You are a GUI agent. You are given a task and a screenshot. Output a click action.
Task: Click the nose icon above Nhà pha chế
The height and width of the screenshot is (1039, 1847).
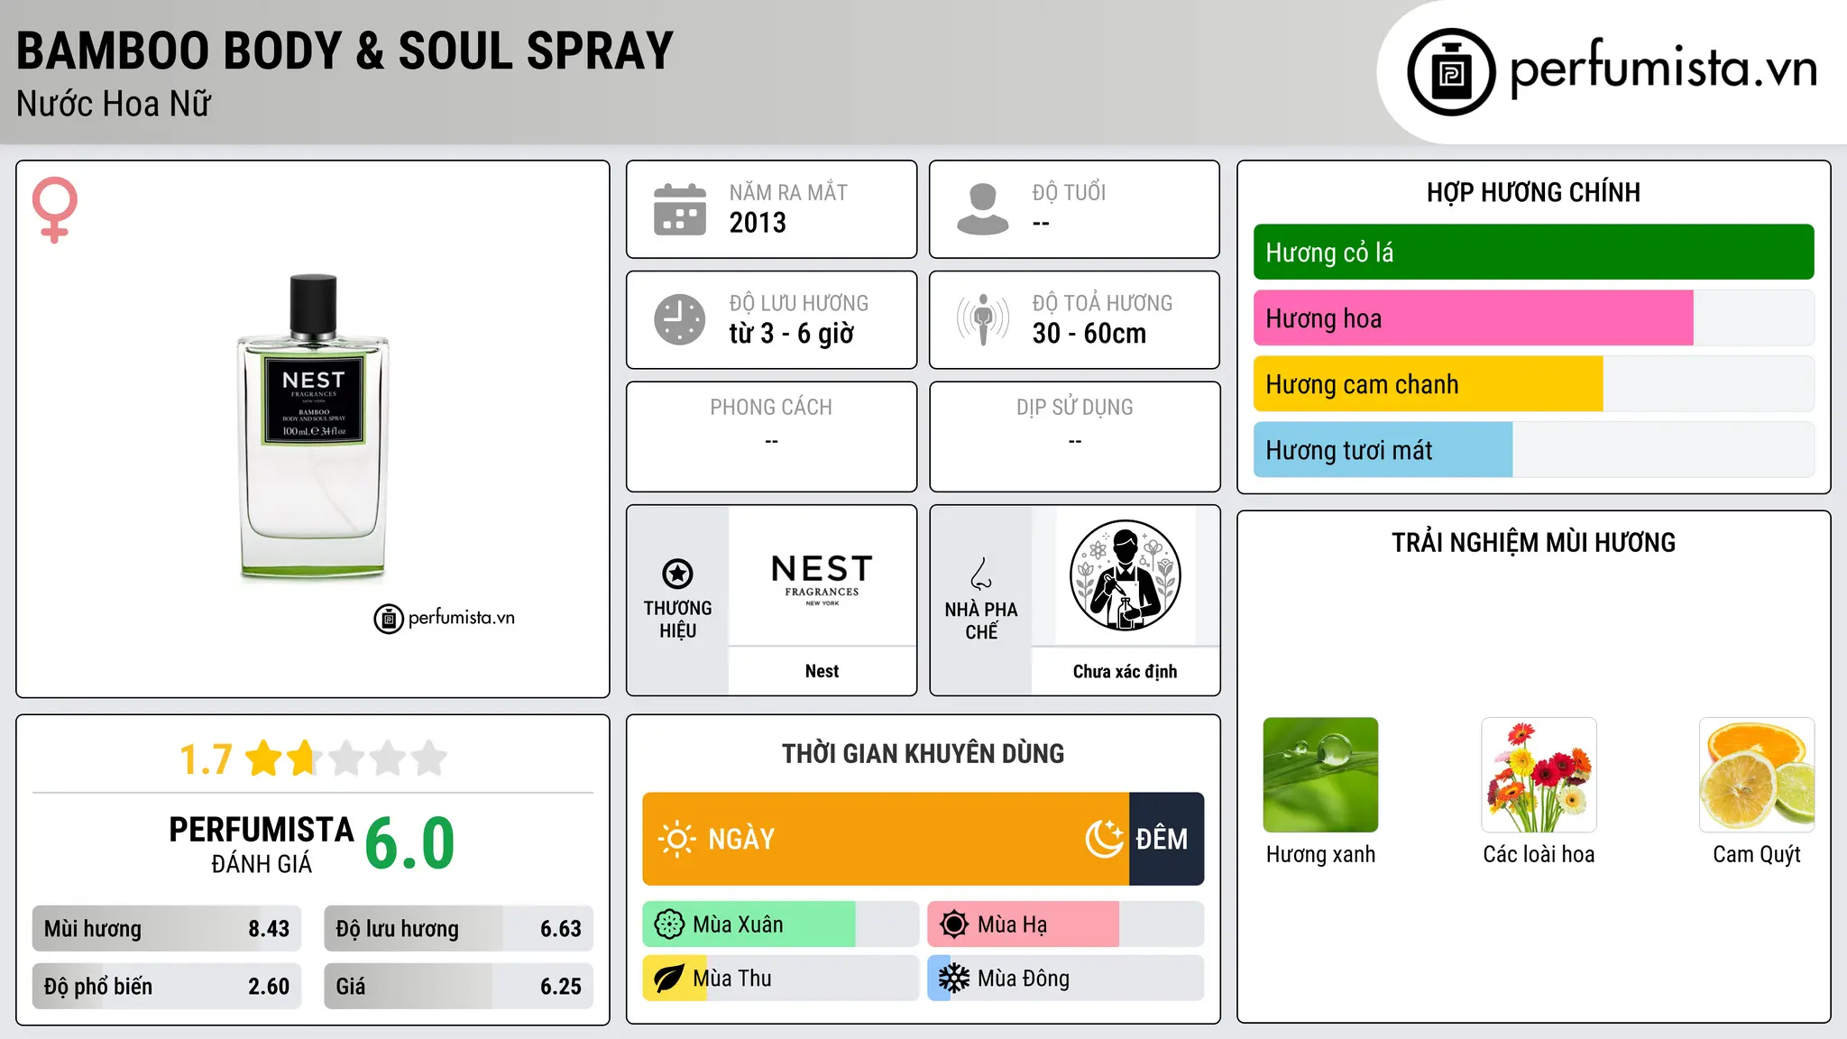981,574
